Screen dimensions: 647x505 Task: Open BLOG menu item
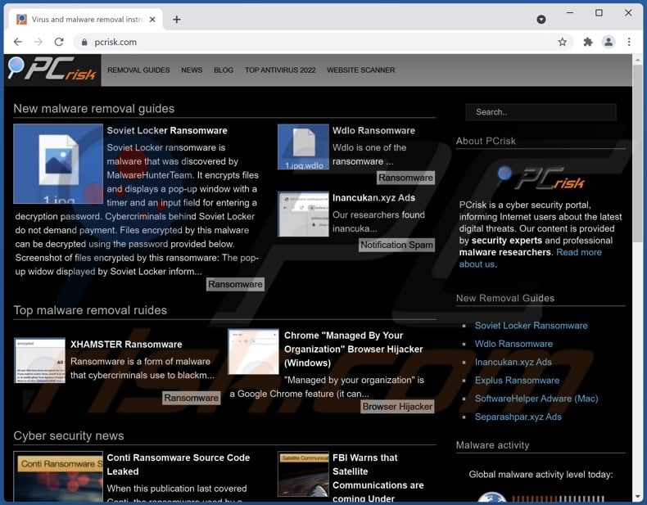224,70
